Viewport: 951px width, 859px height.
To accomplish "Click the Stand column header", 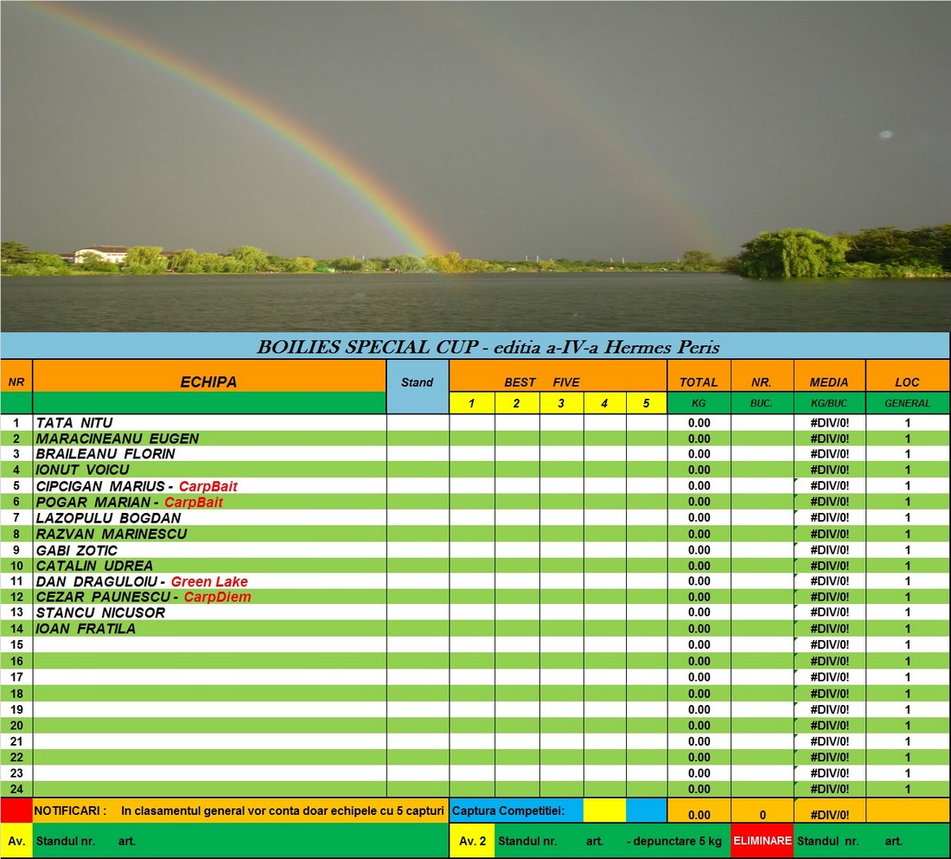I will (416, 381).
